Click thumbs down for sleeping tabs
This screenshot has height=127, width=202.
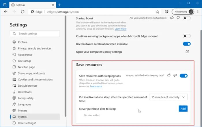[x=175, y=75]
